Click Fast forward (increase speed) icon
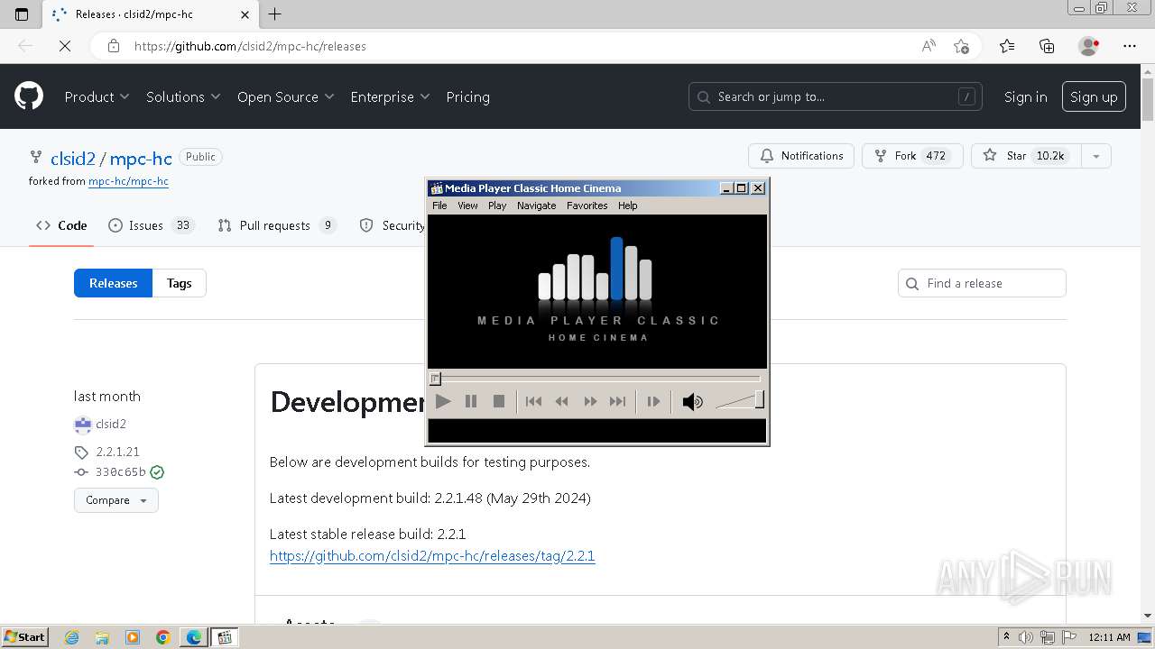 click(590, 401)
